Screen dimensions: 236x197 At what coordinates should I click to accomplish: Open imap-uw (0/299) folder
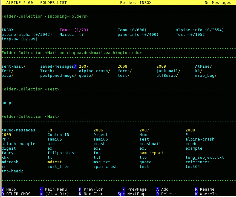tap(19, 39)
